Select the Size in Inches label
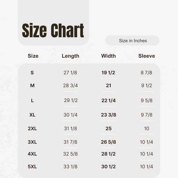Viewport: 178px width, 178px height. [x=133, y=41]
